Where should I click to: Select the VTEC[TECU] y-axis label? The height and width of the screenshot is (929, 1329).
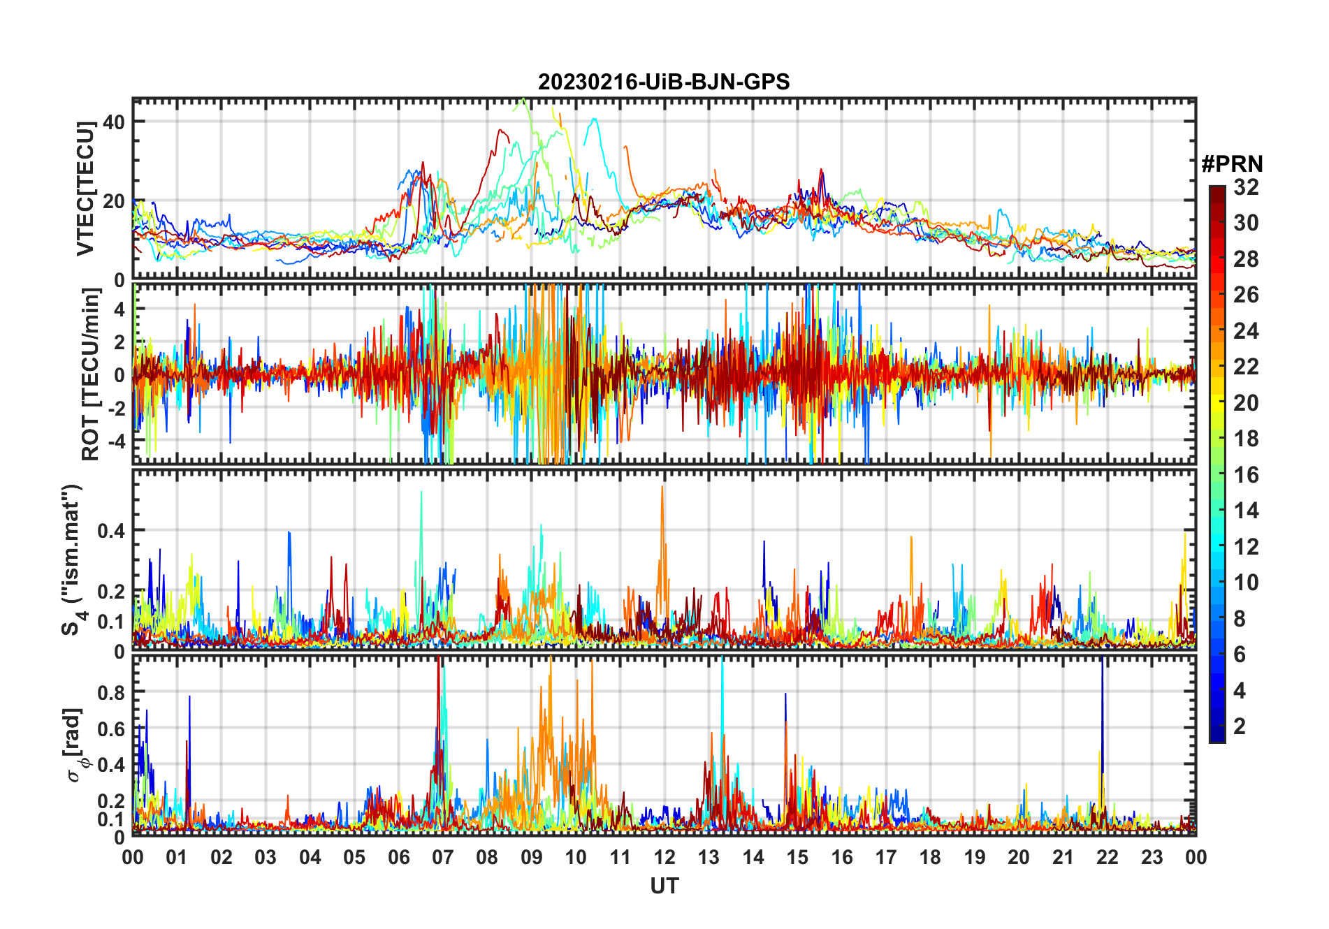(x=85, y=189)
